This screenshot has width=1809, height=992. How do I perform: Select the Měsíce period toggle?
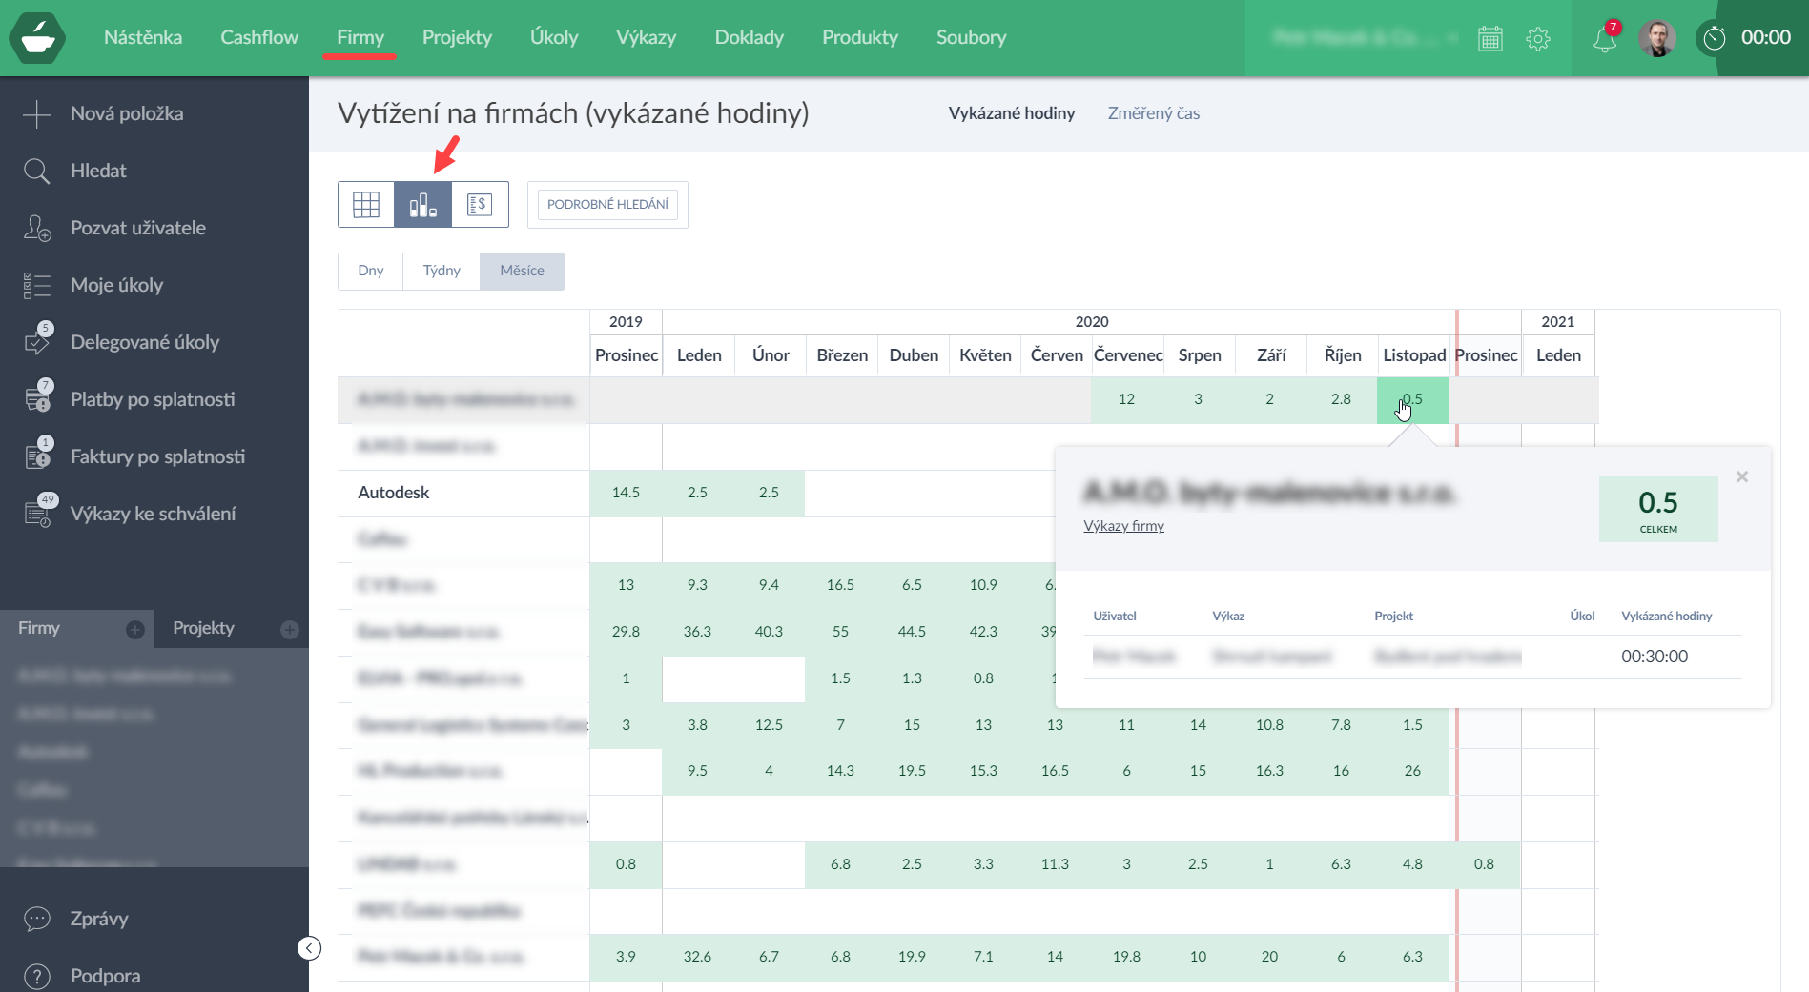pos(522,272)
